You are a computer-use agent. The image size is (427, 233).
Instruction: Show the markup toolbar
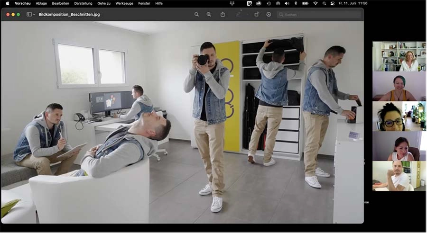pos(269,14)
